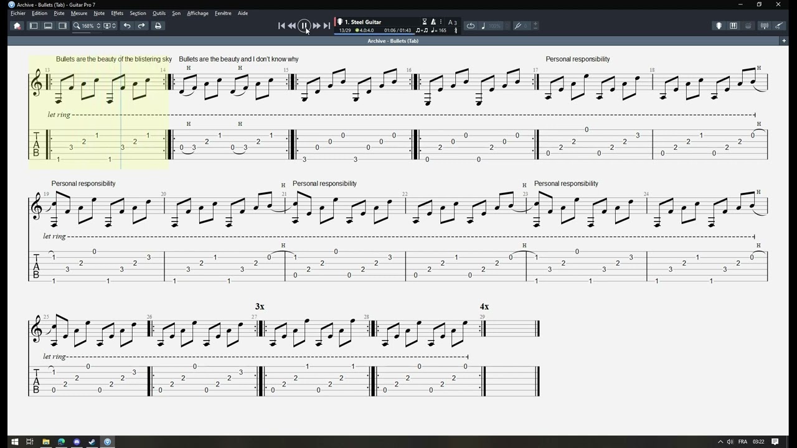Open the Section menu

138,13
